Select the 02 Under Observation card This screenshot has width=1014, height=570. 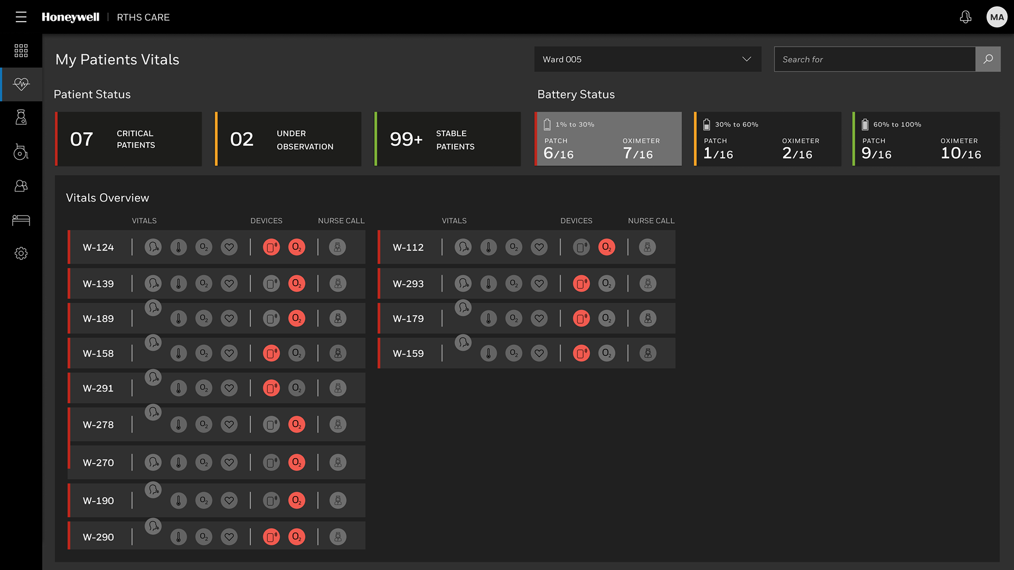[x=288, y=139]
